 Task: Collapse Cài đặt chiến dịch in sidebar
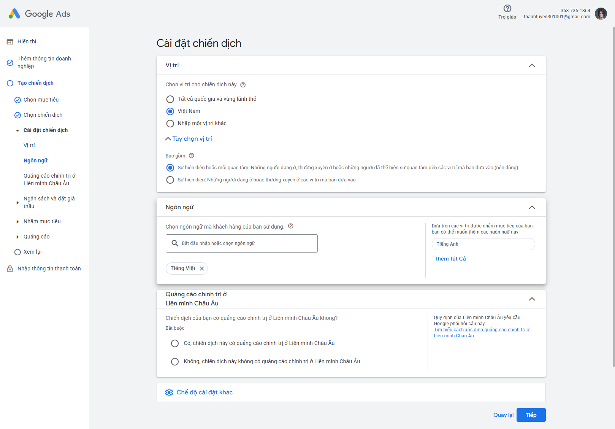pyautogui.click(x=17, y=130)
